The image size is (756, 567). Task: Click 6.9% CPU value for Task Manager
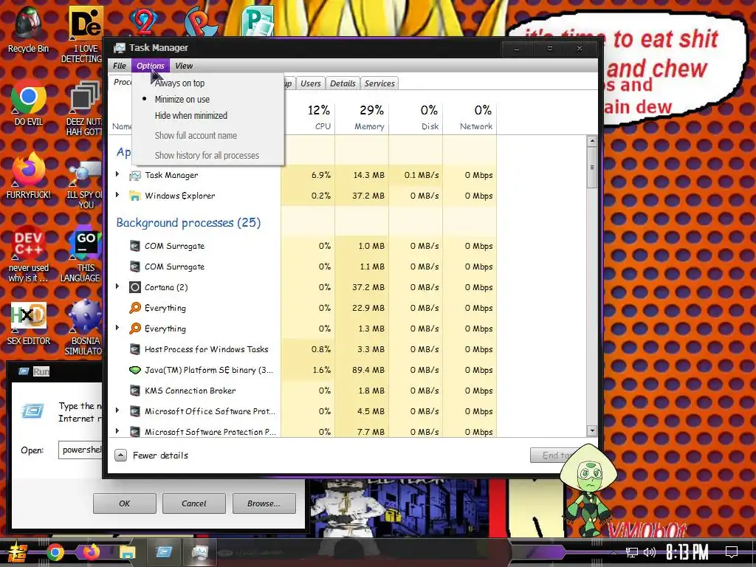(x=321, y=175)
